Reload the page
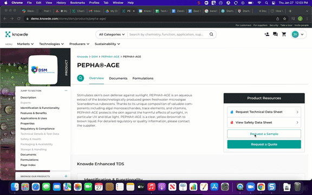This screenshot has height=195, width=312. point(19,18)
